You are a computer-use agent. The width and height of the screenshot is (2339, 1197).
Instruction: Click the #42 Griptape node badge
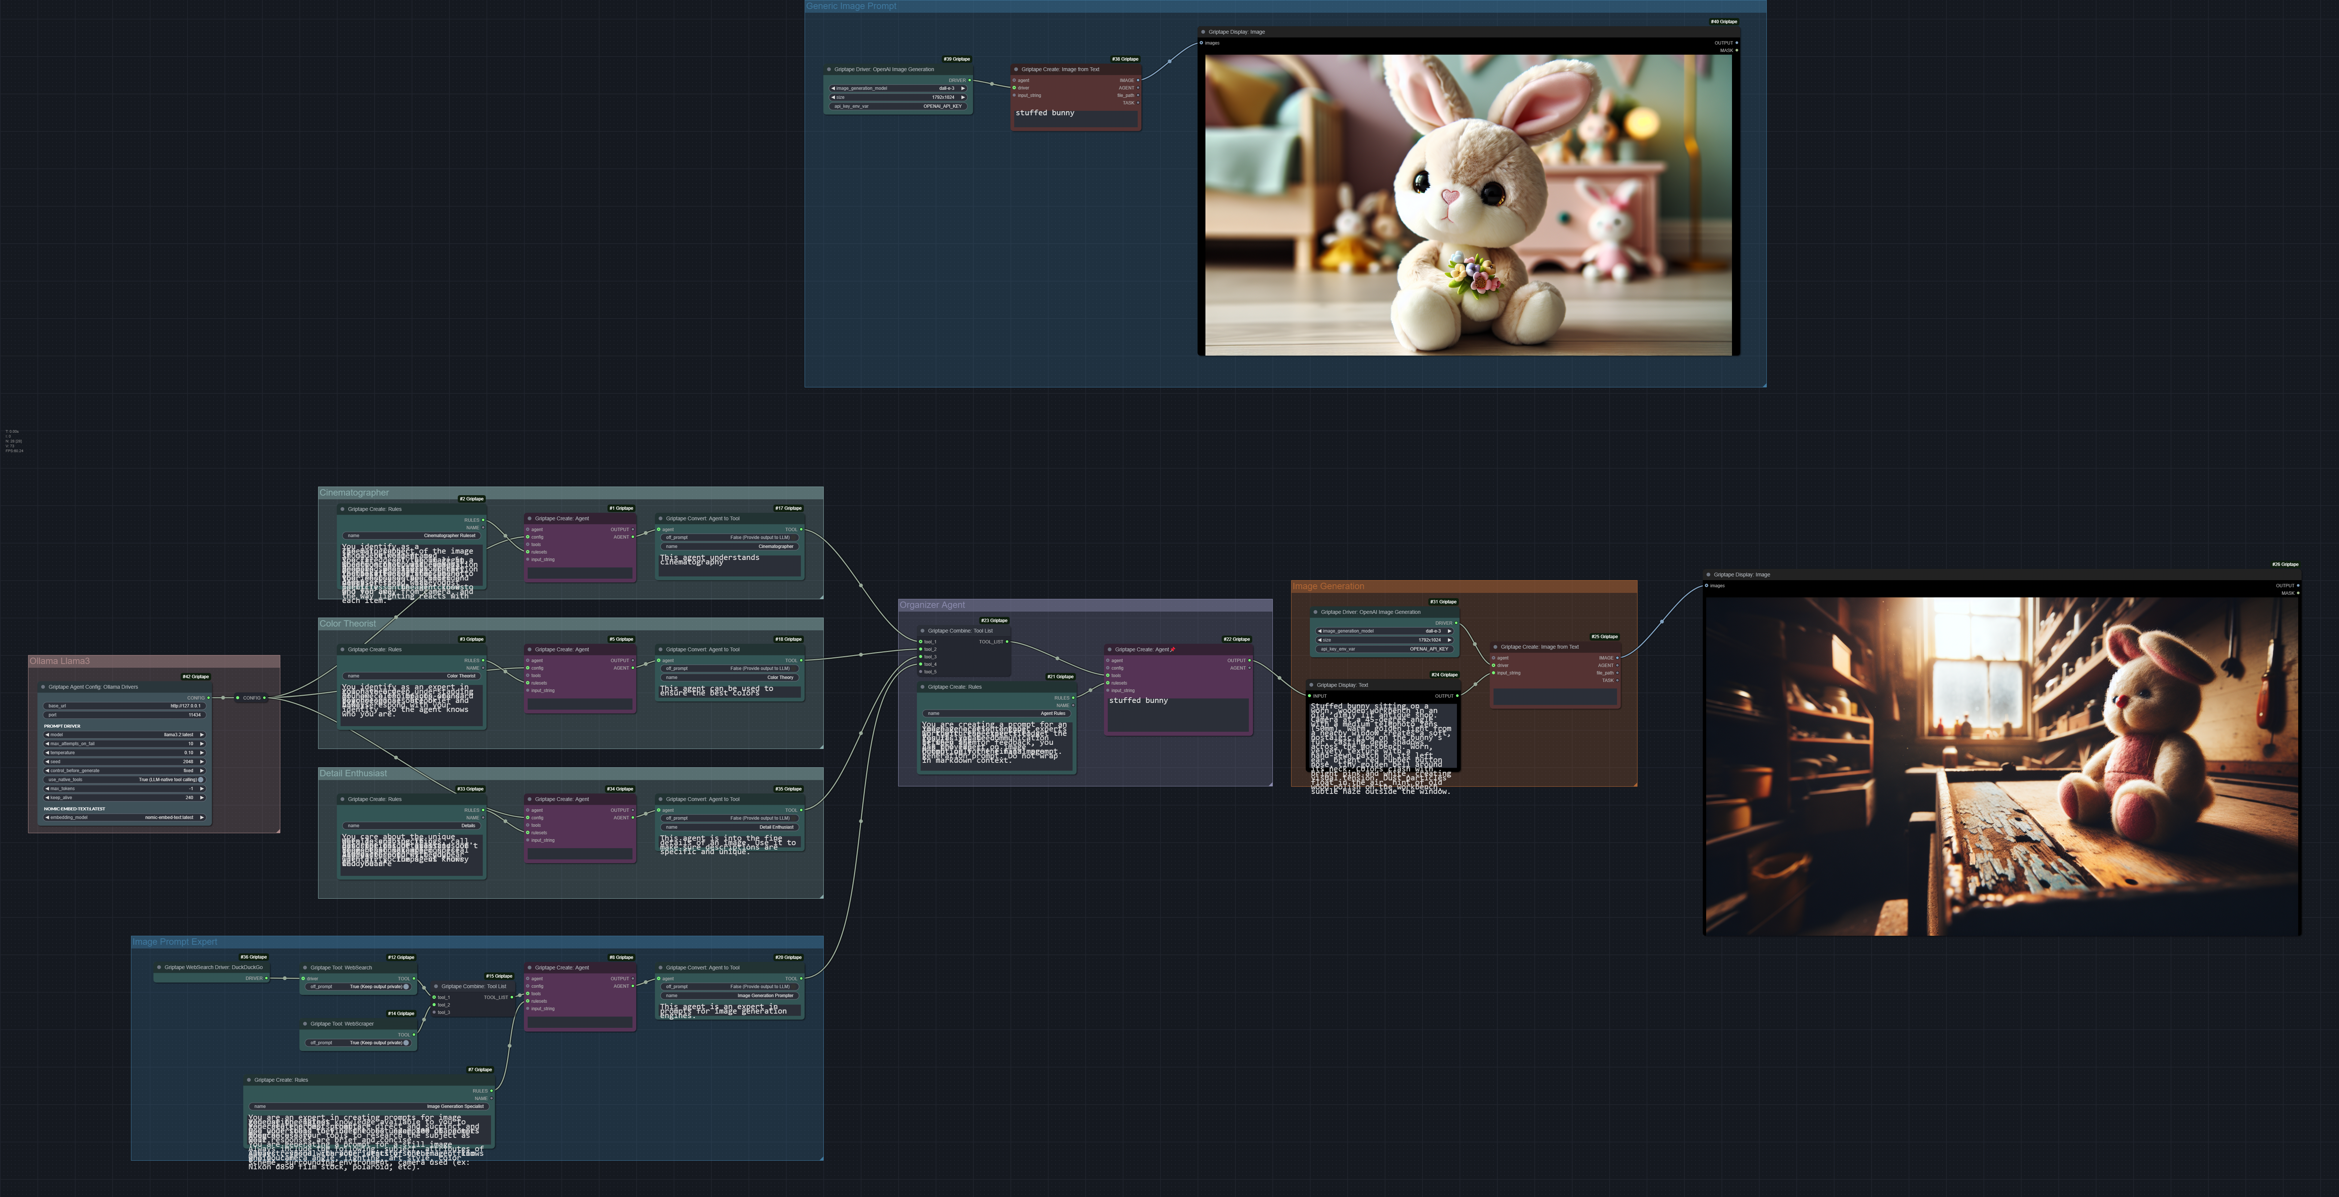[x=195, y=677]
